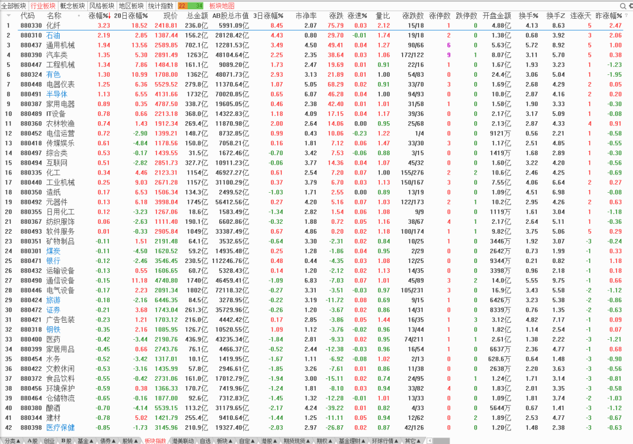The image size is (633, 444).
Task: Switch to the 概念板块 tab
Action: pyautogui.click(x=73, y=6)
